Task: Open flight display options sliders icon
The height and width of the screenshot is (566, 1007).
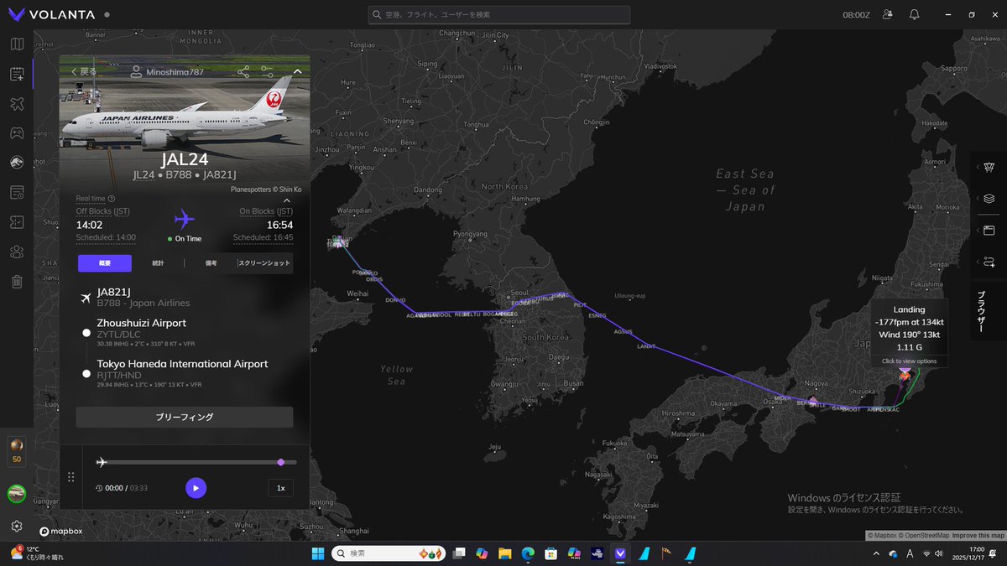Action: point(267,72)
